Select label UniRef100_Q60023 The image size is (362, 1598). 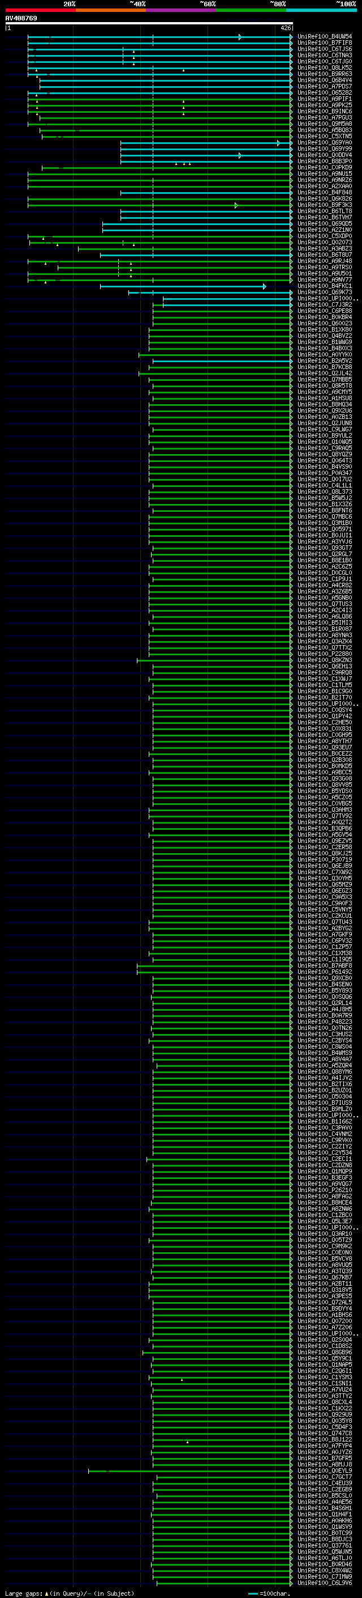click(324, 323)
